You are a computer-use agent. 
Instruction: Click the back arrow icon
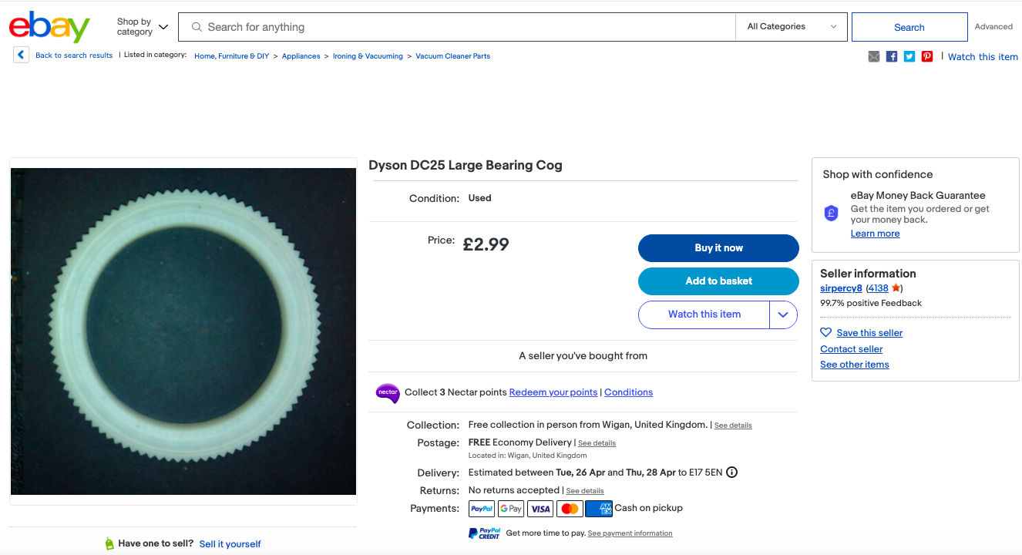[21, 55]
